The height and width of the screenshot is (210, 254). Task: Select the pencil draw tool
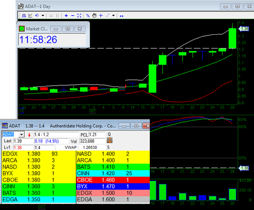[88, 16]
